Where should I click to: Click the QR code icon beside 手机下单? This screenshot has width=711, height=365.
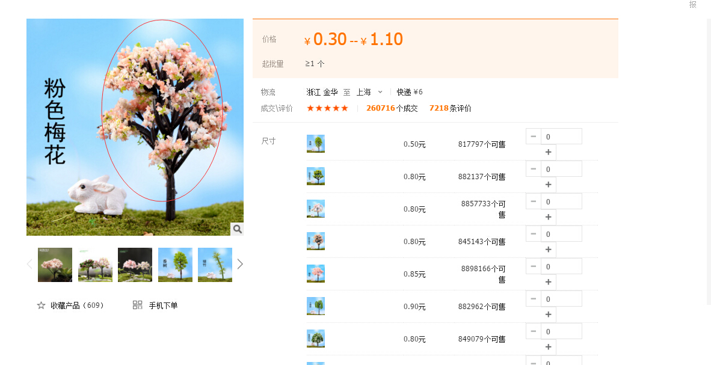137,305
